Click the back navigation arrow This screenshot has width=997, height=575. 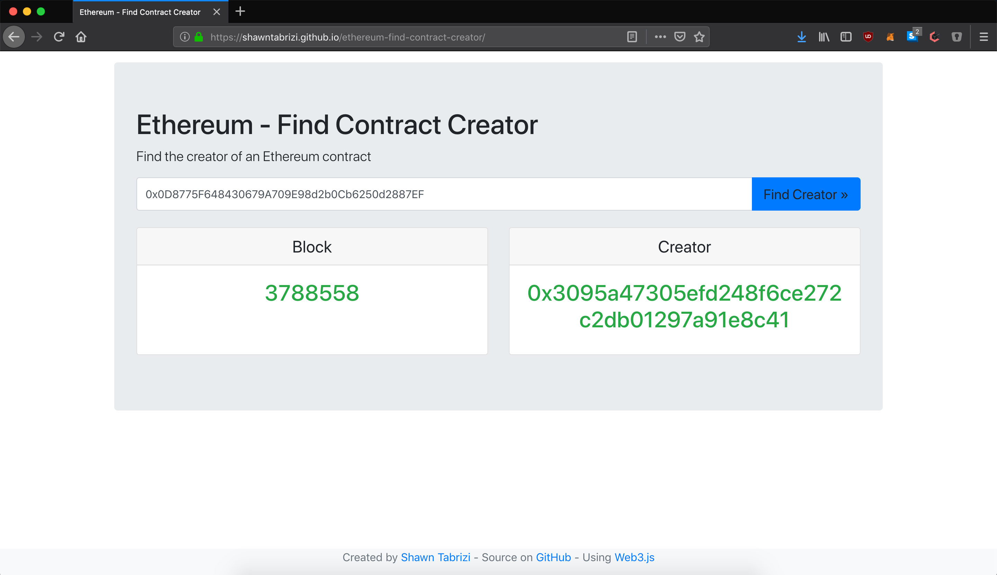click(x=14, y=37)
